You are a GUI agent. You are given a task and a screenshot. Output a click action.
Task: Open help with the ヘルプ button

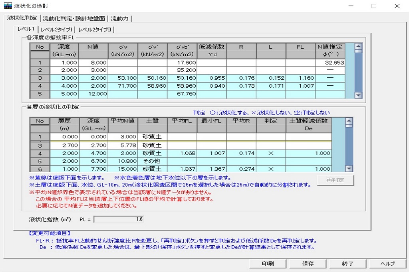pyautogui.click(x=387, y=263)
